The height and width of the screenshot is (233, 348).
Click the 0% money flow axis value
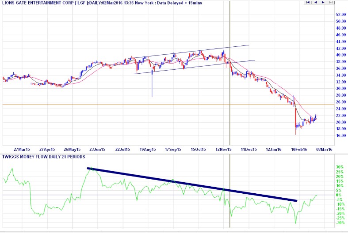coord(339,195)
